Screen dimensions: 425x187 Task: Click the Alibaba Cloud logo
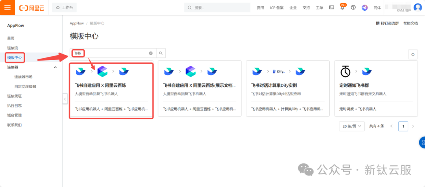(31, 7)
